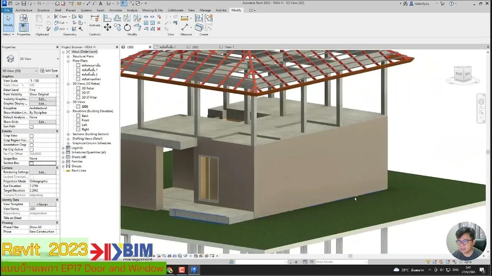The height and width of the screenshot is (276, 492).
Task: Enable the Crop Region Visible checkbox
Action: pyautogui.click(x=32, y=140)
